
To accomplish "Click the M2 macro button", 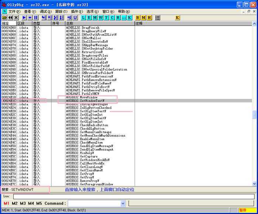I will (15, 203).
